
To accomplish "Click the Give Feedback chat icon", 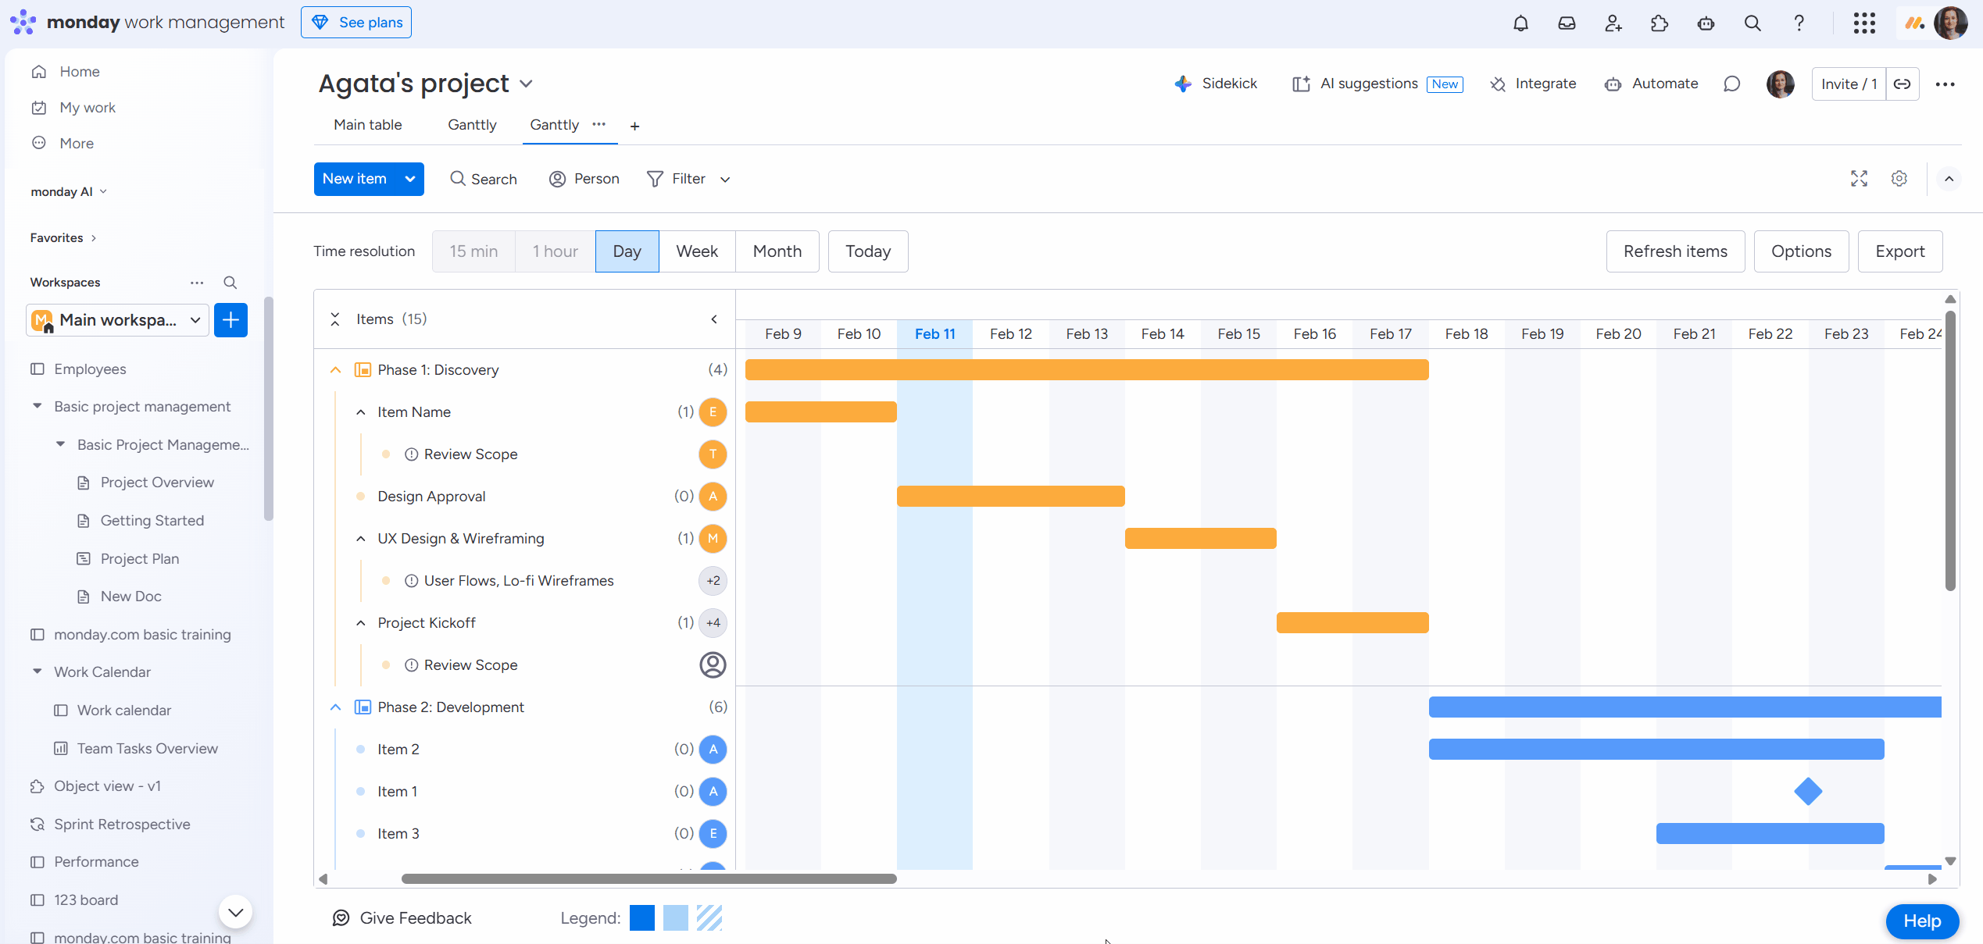I will (x=341, y=918).
